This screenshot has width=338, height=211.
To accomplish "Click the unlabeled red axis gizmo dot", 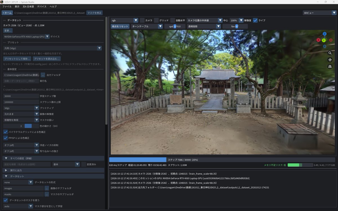I will [x=331, y=40].
